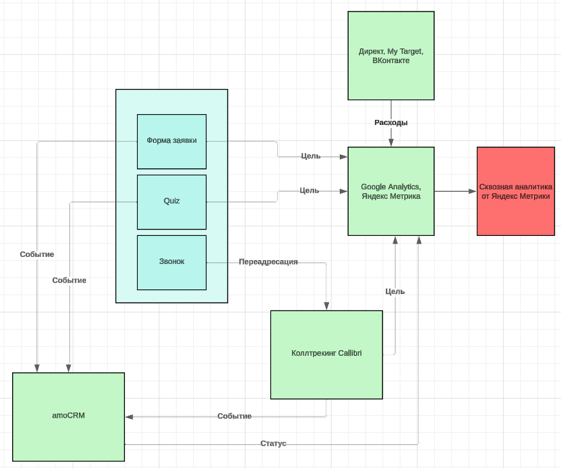Select the amoCRM block
Screen dimensions: 561x468
pyautogui.click(x=68, y=417)
